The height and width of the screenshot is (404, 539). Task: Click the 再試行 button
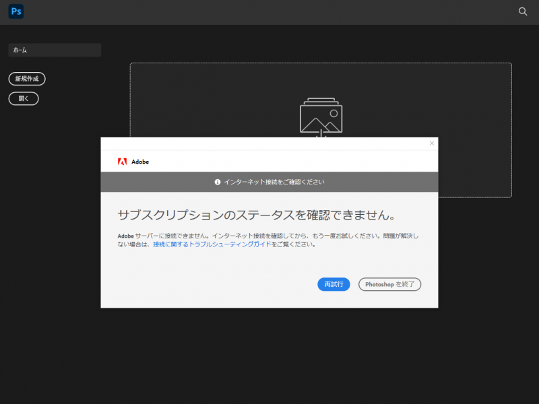pos(334,284)
